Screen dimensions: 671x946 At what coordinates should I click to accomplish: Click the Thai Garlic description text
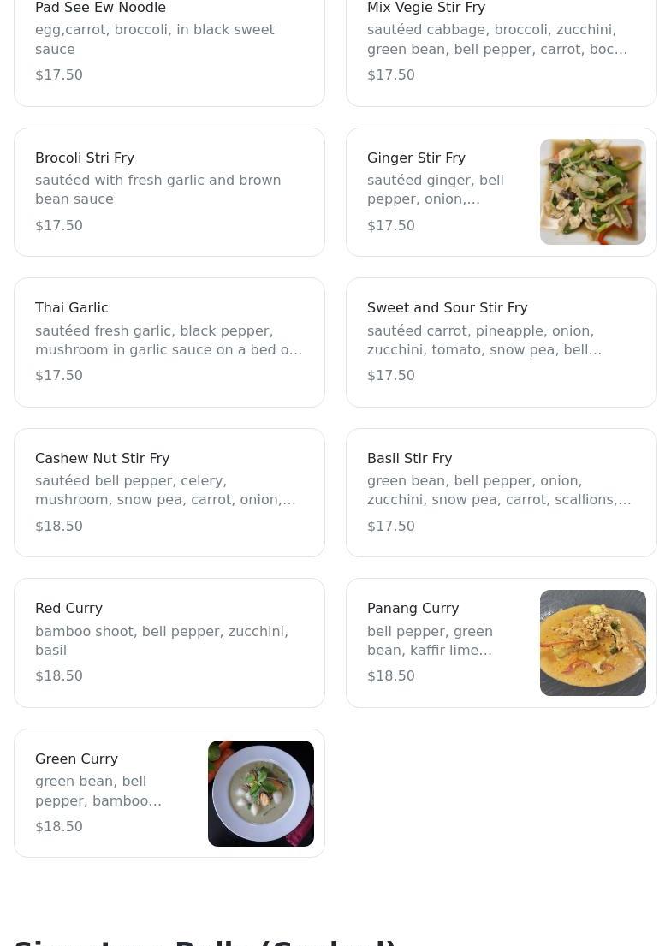[x=169, y=341]
